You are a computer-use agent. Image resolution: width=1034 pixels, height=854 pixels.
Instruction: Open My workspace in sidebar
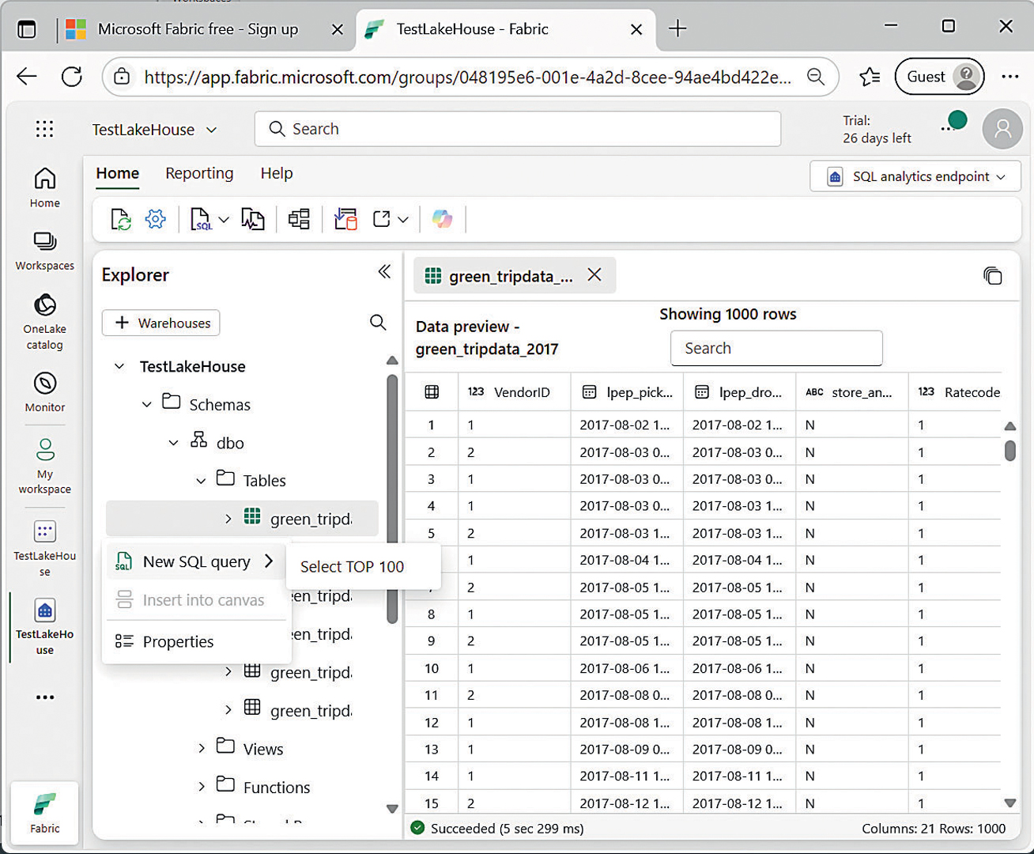(x=45, y=467)
